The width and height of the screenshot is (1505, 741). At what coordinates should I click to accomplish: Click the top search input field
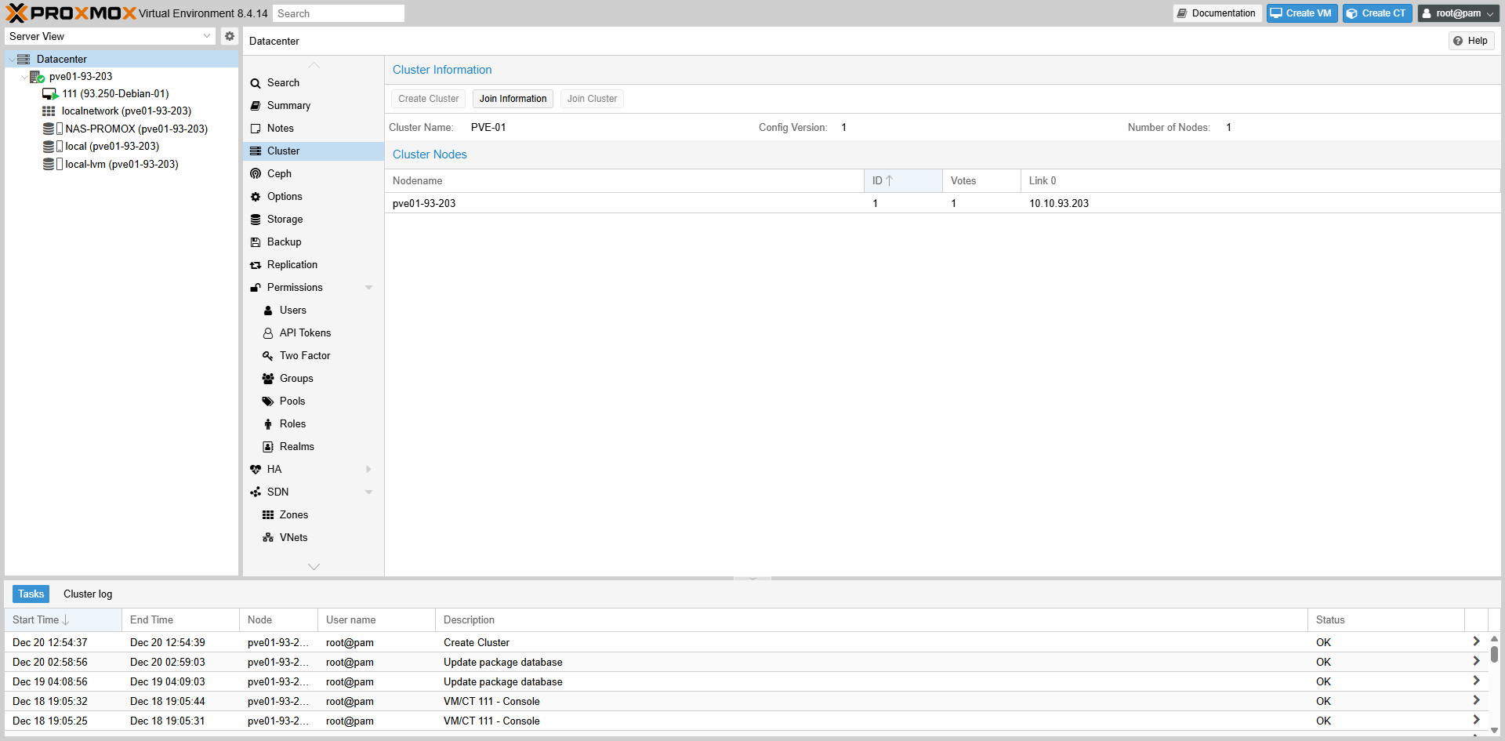(x=339, y=13)
